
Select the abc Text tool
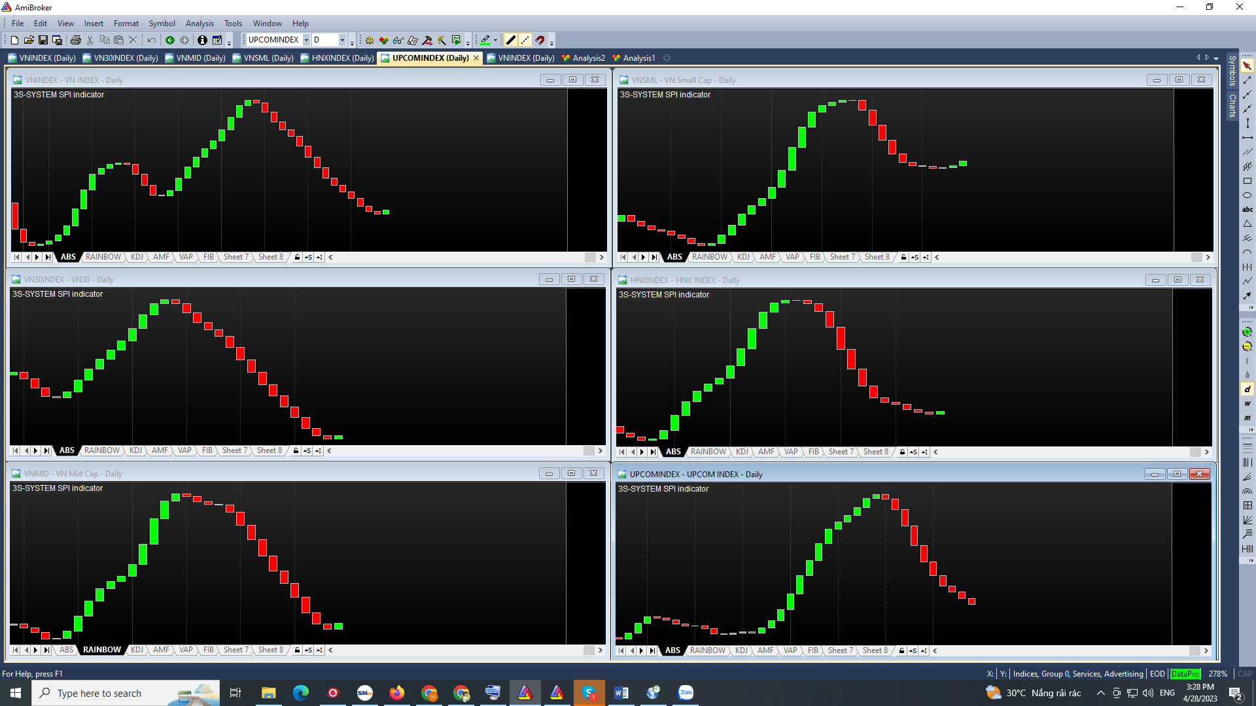[x=1247, y=210]
